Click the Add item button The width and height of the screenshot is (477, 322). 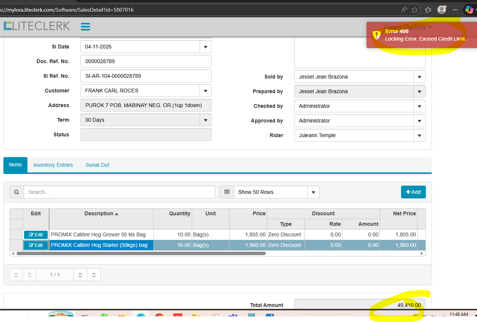tap(413, 192)
